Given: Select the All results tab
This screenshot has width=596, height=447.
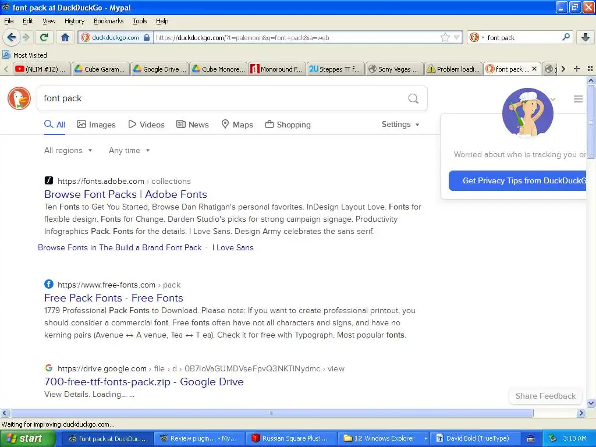Looking at the screenshot, I should click(x=55, y=125).
